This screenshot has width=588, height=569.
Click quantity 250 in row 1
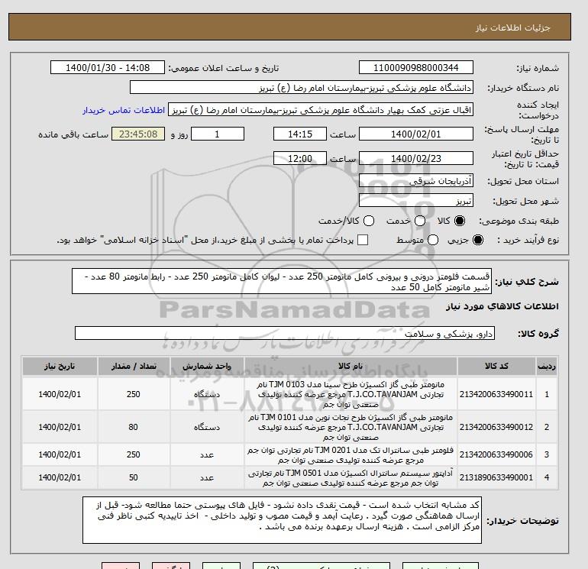[134, 394]
